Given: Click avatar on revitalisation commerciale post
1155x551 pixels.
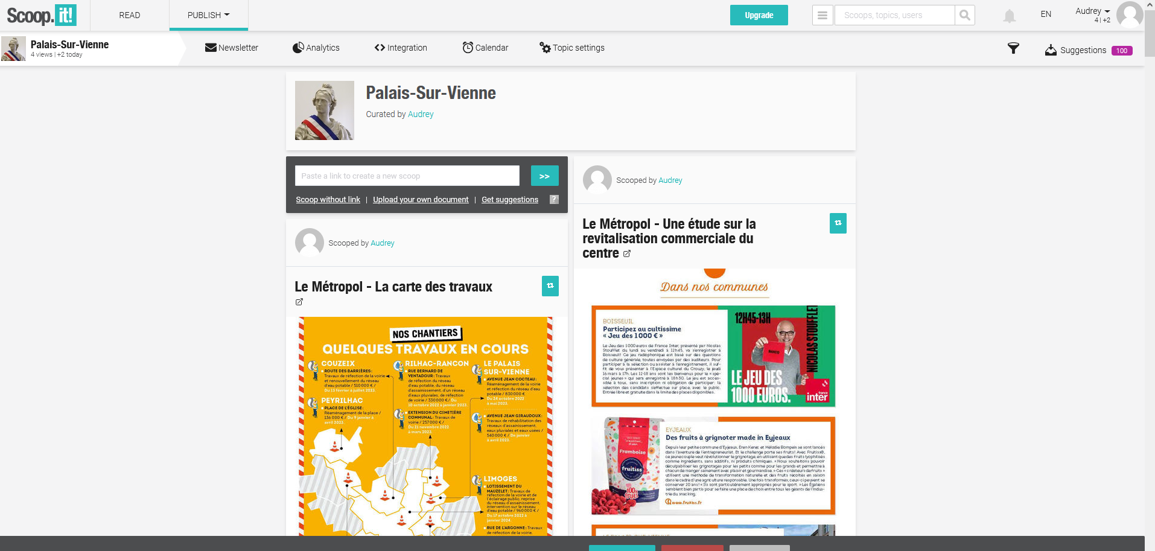Looking at the screenshot, I should [x=597, y=180].
